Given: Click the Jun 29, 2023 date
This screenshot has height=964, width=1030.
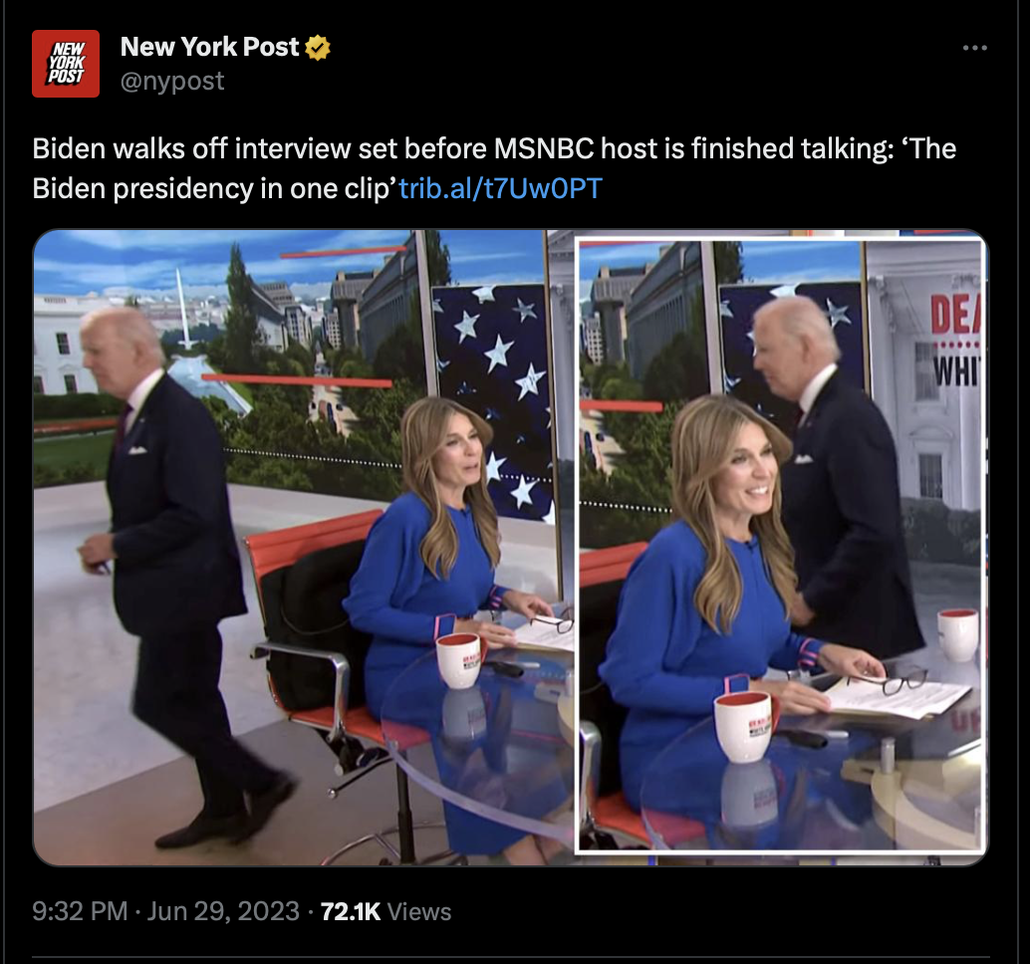Looking at the screenshot, I should 223,911.
